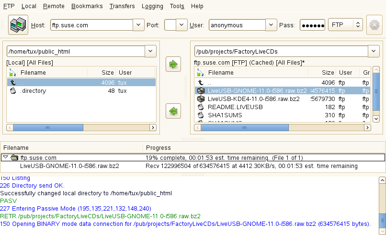
Task: Select the .directory file icon
Action: [13, 91]
